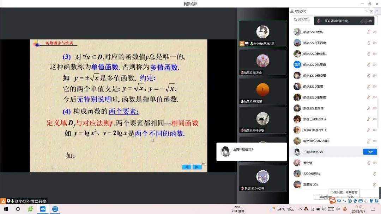Open Sogou skin shirt icon

[x=371, y=201]
